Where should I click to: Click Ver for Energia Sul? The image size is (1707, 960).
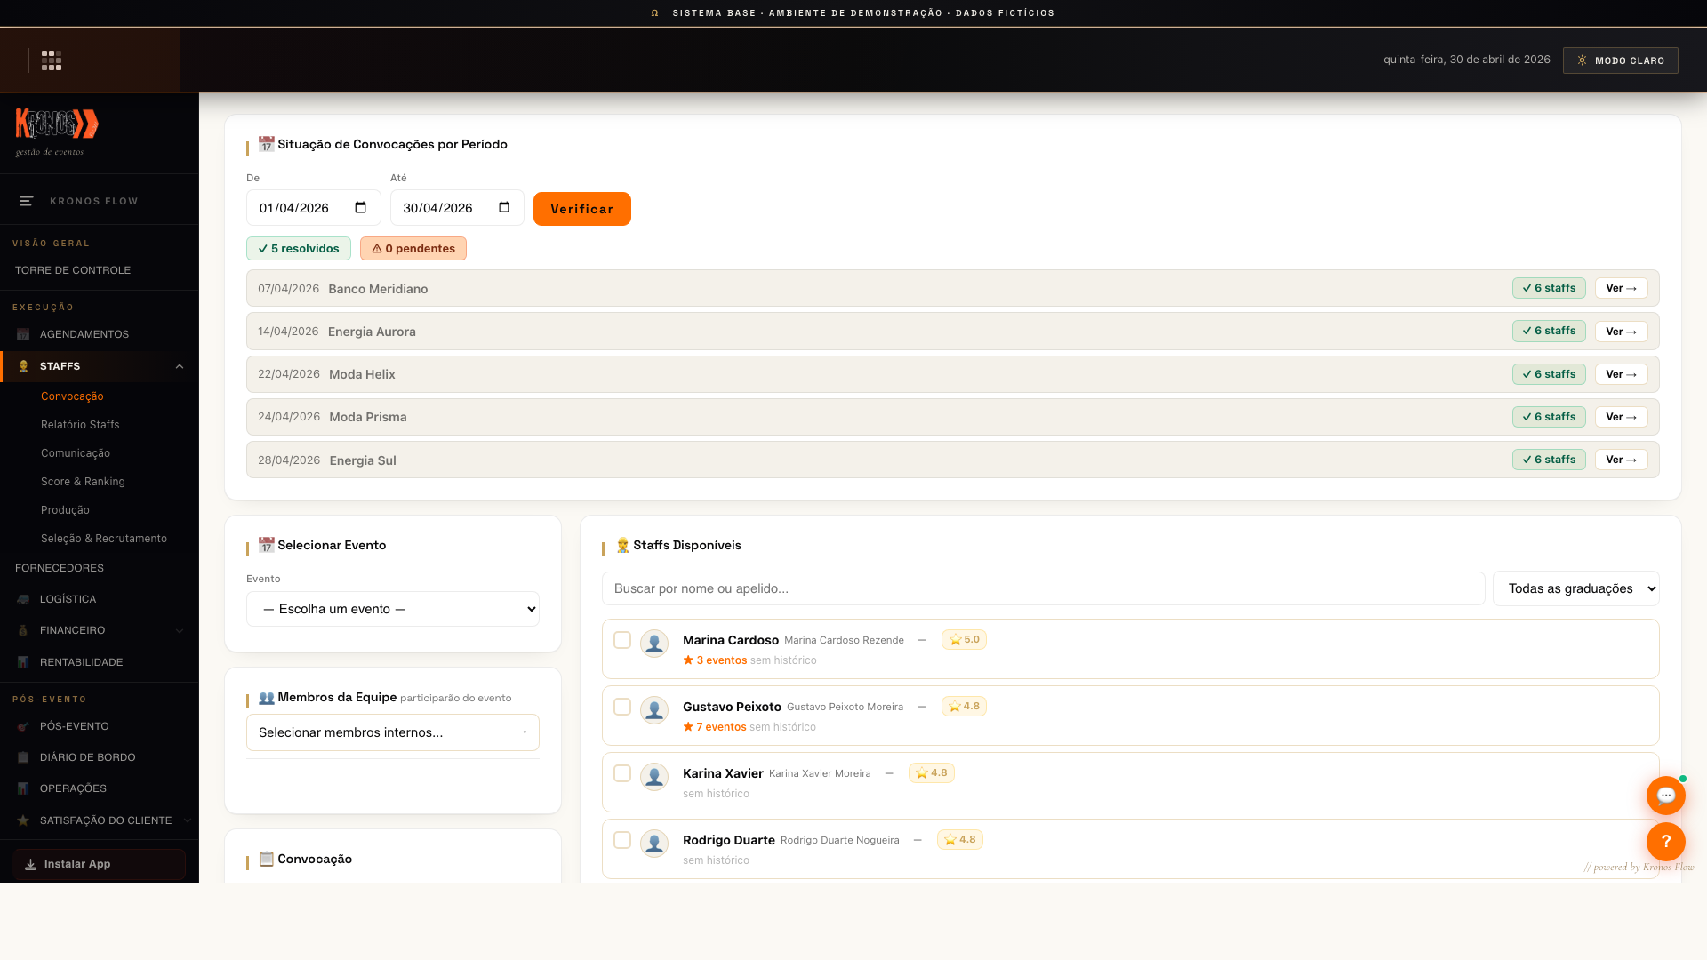1621,460
